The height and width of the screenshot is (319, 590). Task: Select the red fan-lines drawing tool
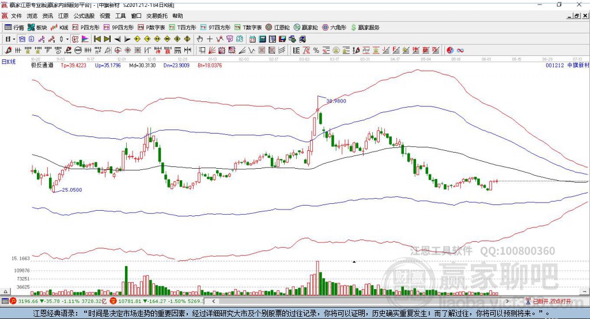pyautogui.click(x=212, y=50)
